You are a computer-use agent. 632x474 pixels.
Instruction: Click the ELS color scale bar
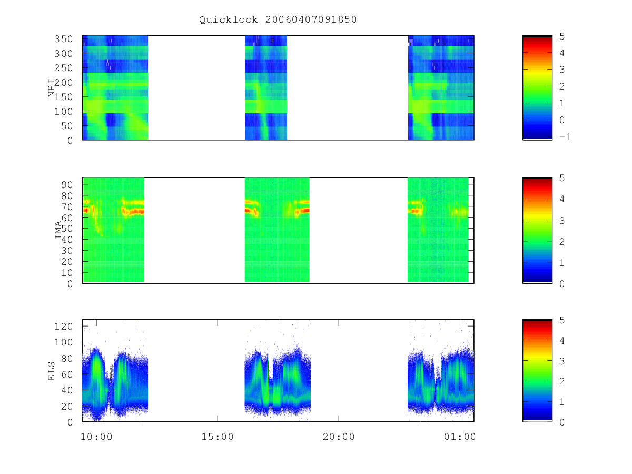point(537,370)
